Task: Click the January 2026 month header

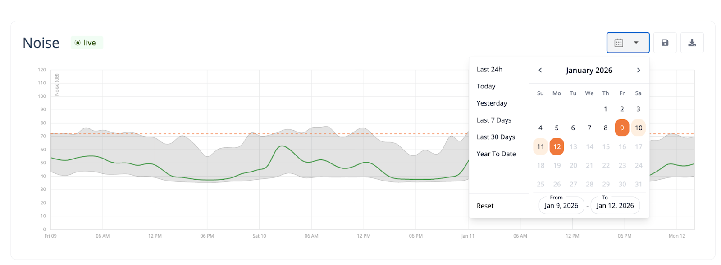Action: tap(589, 70)
